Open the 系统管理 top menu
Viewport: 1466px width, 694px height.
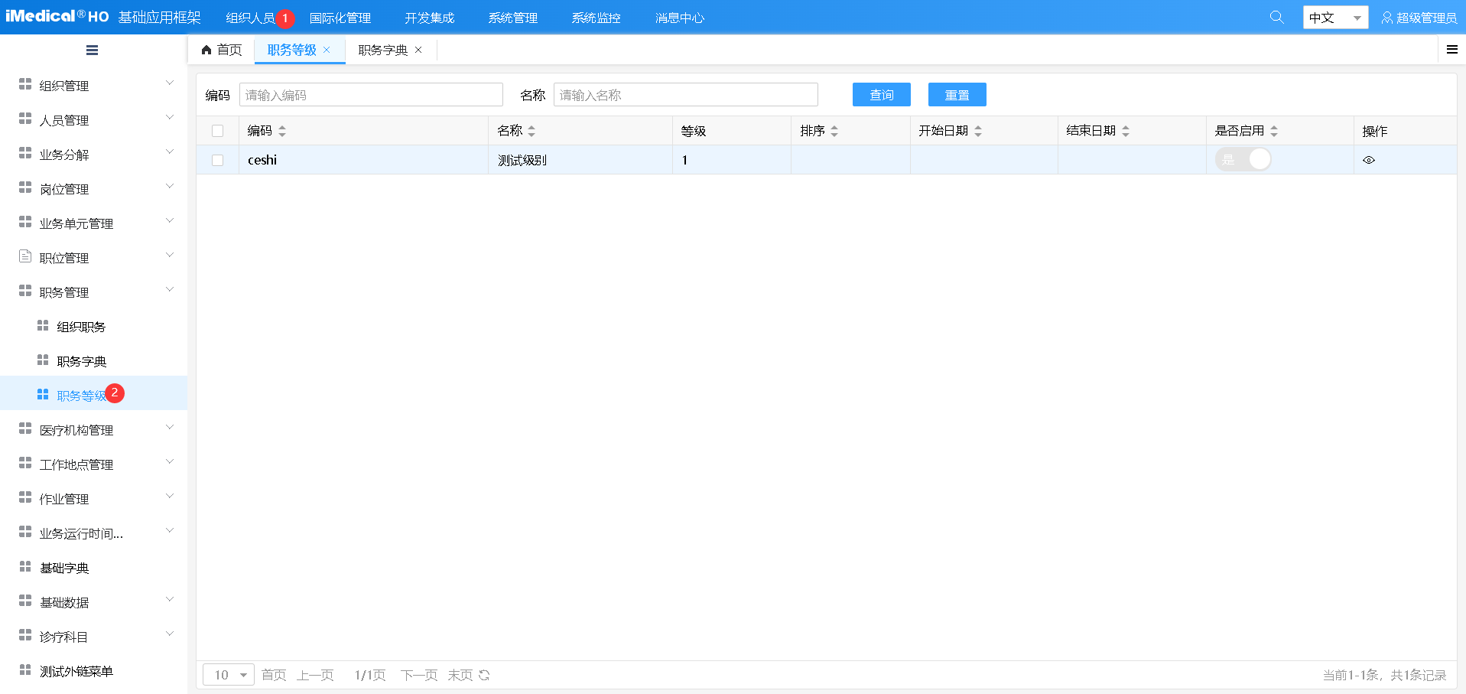point(512,18)
